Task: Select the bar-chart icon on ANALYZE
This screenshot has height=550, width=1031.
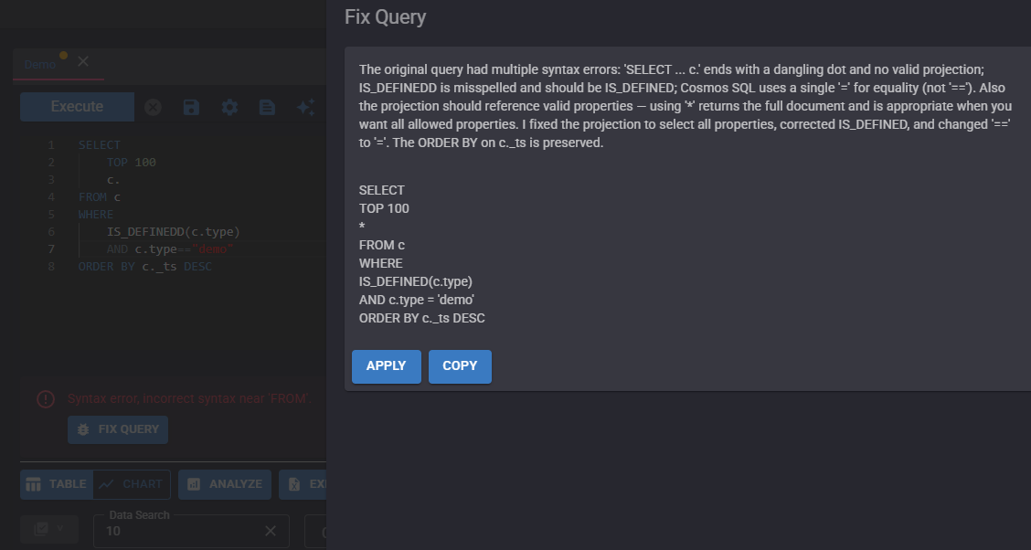Action: tap(194, 484)
